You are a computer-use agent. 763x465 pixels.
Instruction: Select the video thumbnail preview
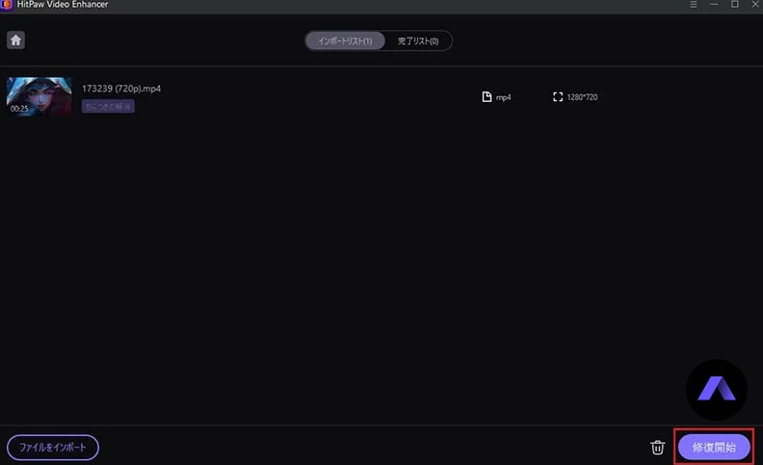pyautogui.click(x=39, y=96)
